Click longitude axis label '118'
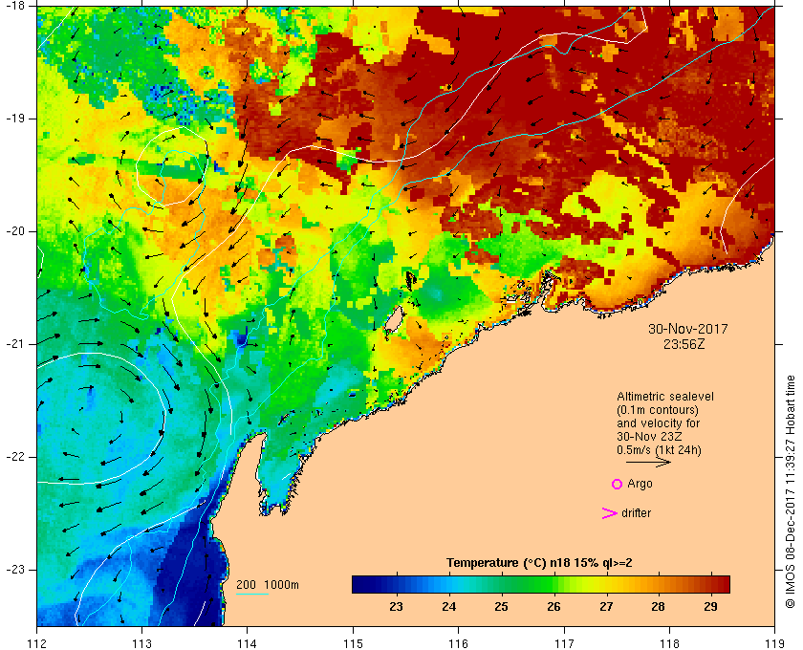The height and width of the screenshot is (650, 803). coord(669,643)
